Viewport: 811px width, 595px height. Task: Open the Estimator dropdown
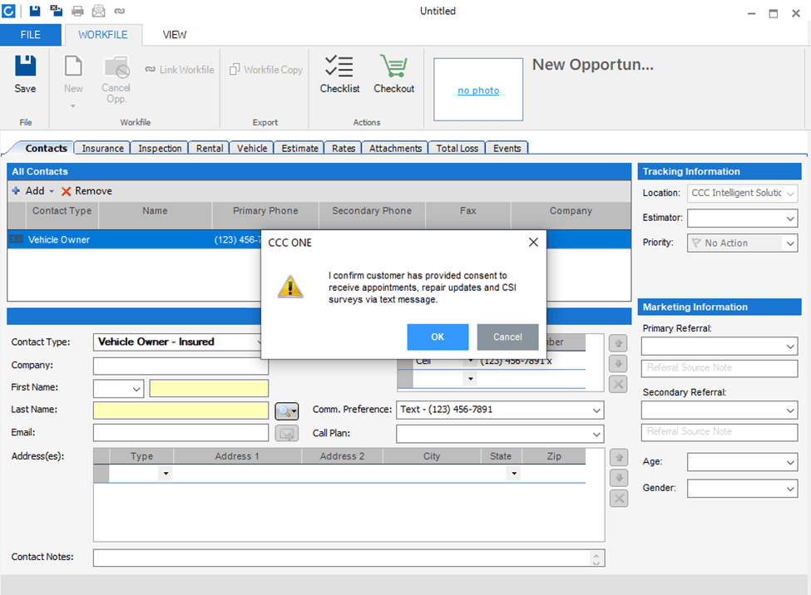click(x=790, y=219)
